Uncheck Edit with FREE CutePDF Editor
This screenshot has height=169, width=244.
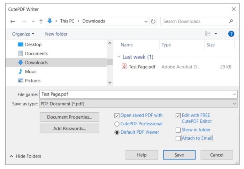[x=178, y=115]
